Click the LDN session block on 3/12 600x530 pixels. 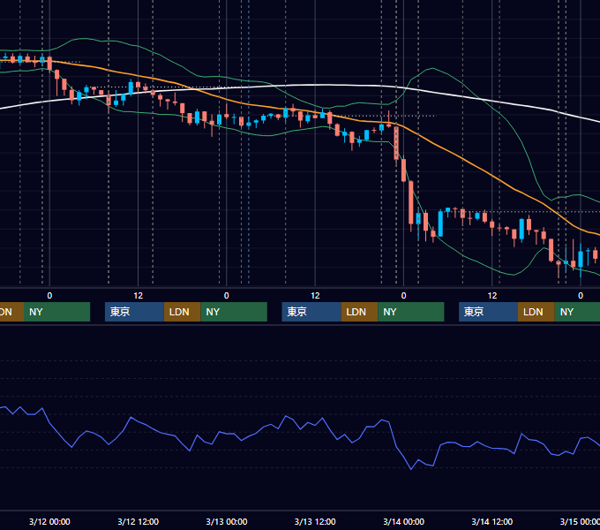click(x=182, y=312)
